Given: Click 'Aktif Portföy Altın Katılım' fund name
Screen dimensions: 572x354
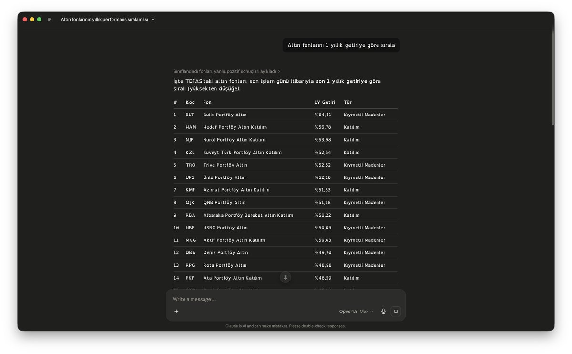Looking at the screenshot, I should (234, 240).
